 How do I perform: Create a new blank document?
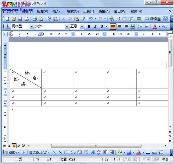8,19
